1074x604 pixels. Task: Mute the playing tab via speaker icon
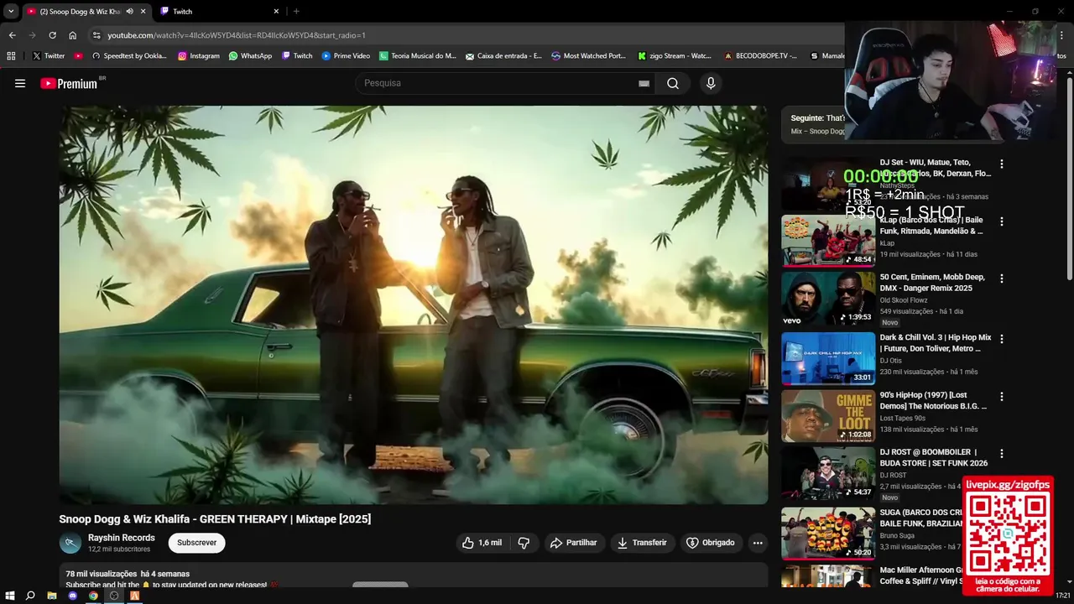pos(129,12)
